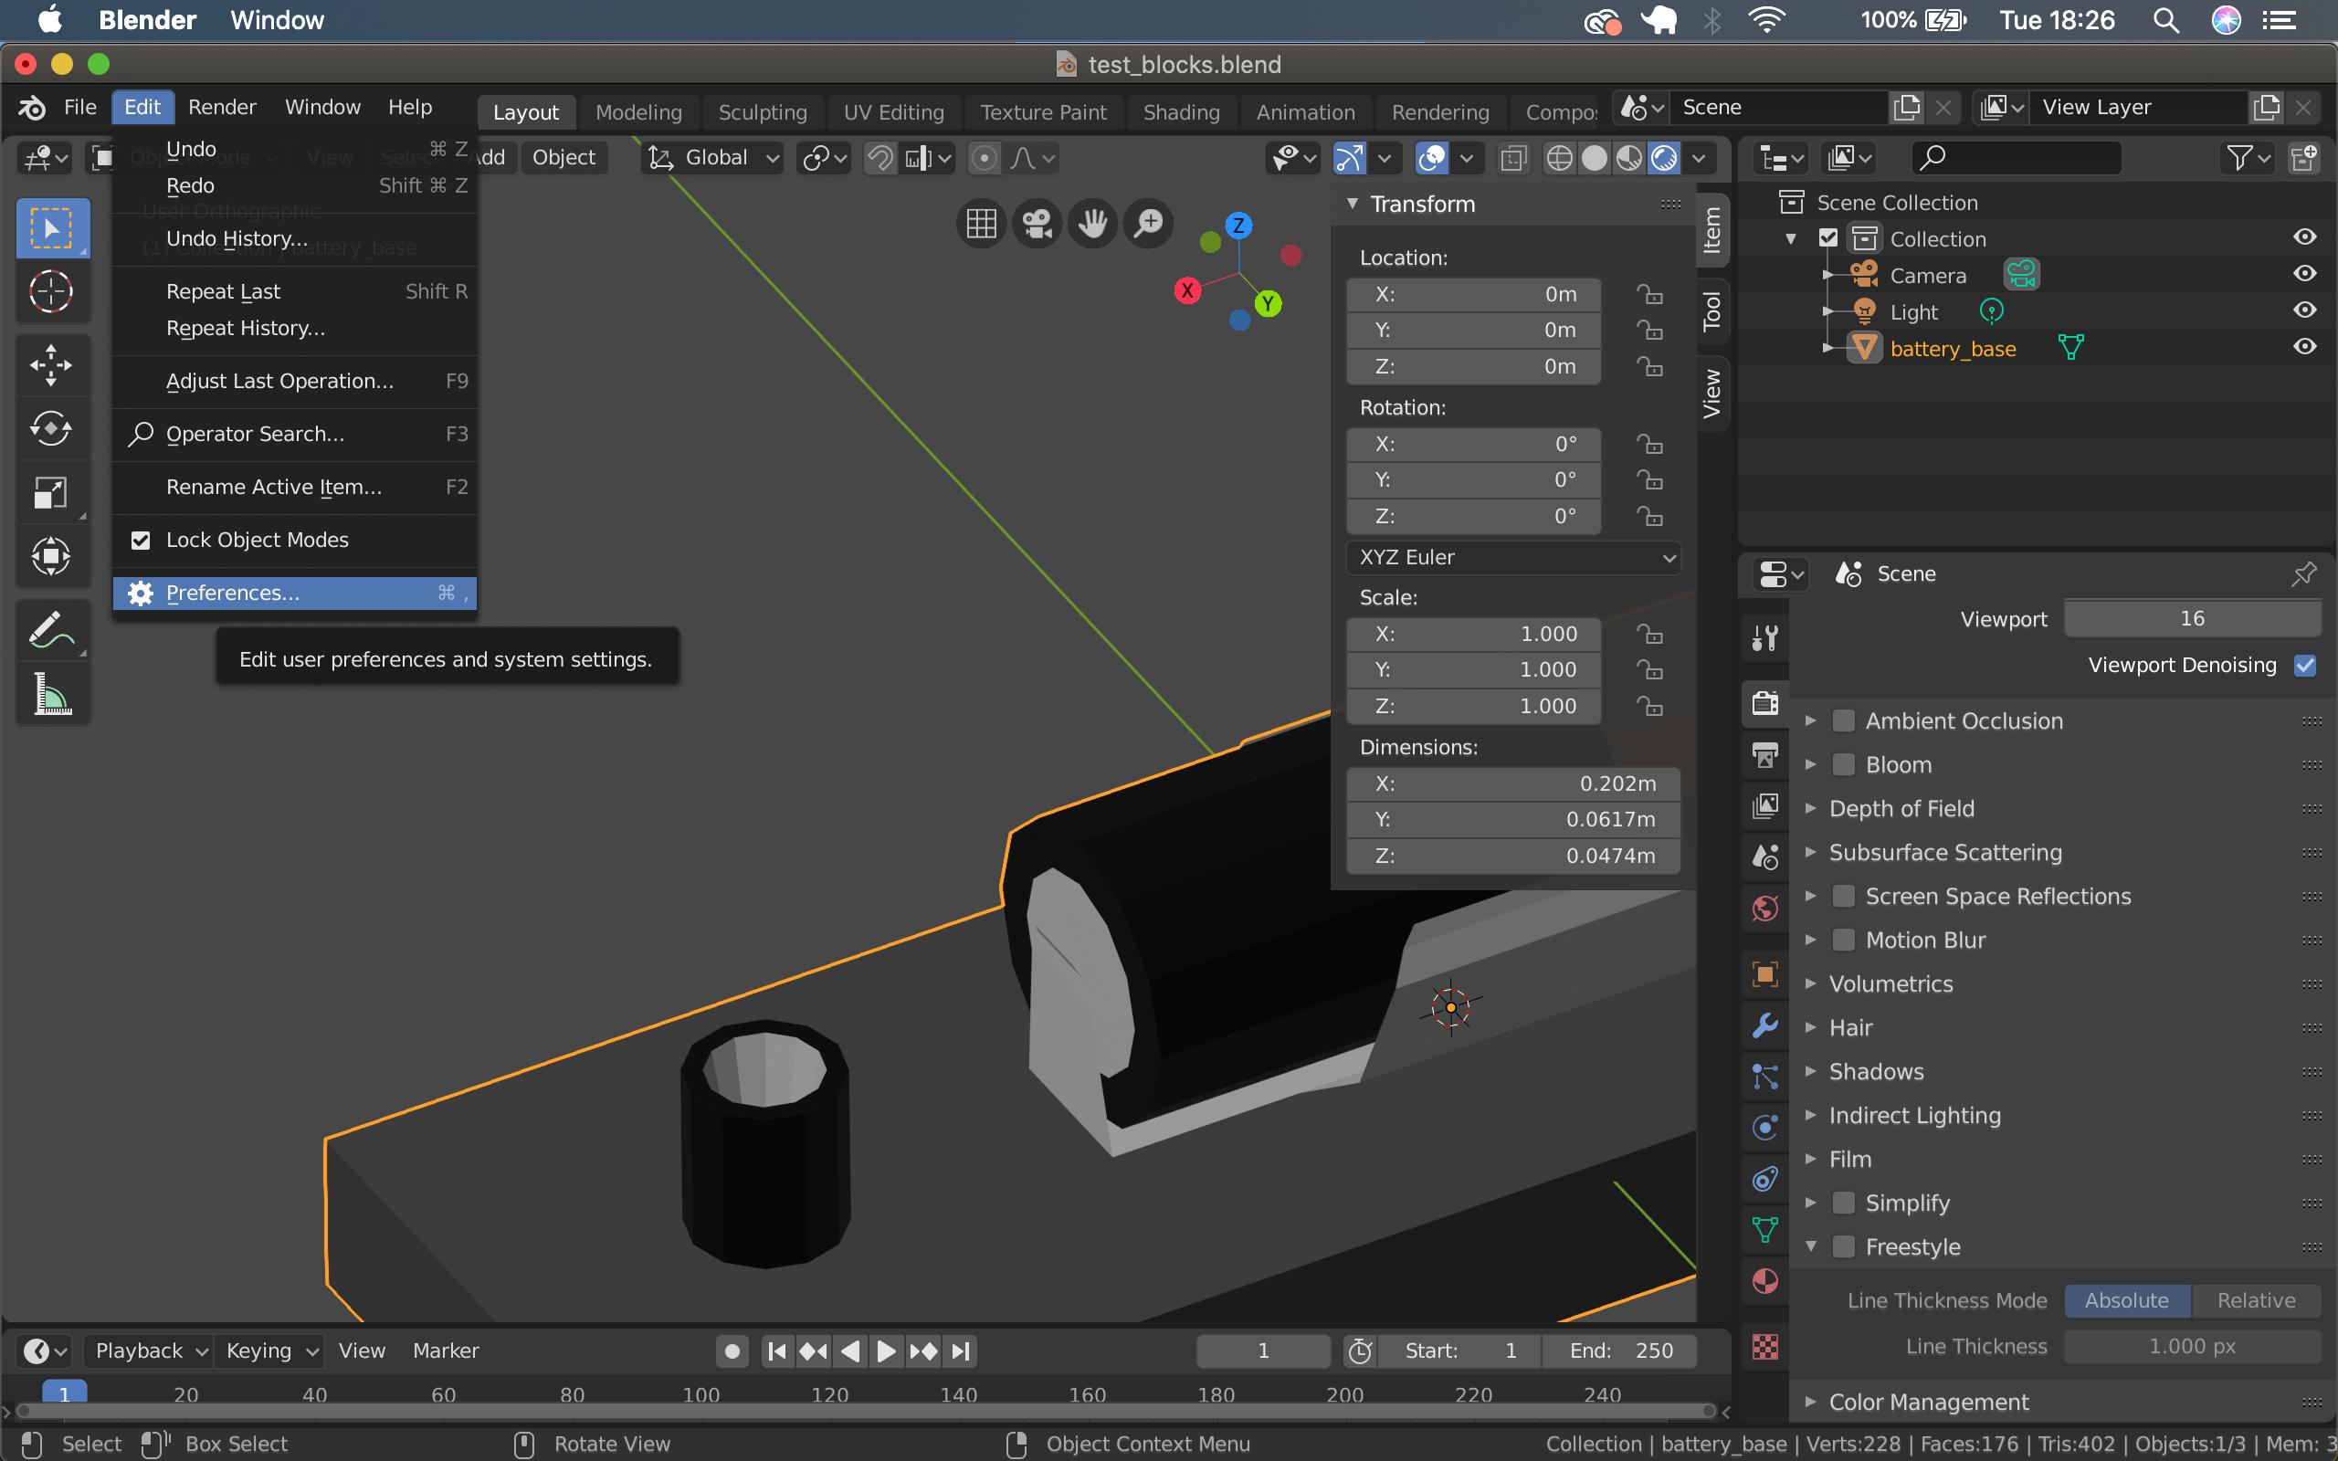This screenshot has height=1461, width=2338.
Task: Hide Camera using eye icon
Action: [x=2304, y=273]
